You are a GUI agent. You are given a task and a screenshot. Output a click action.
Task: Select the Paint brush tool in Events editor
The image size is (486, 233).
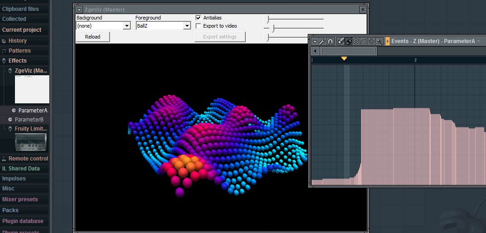click(x=348, y=41)
